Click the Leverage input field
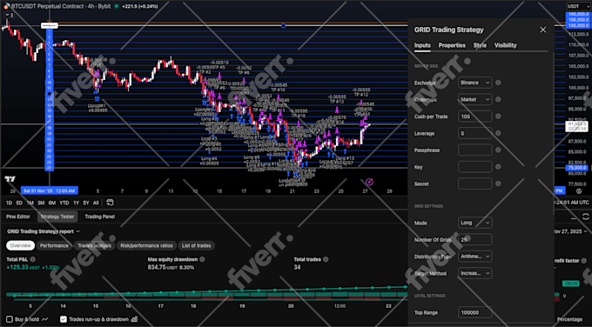 click(475, 134)
